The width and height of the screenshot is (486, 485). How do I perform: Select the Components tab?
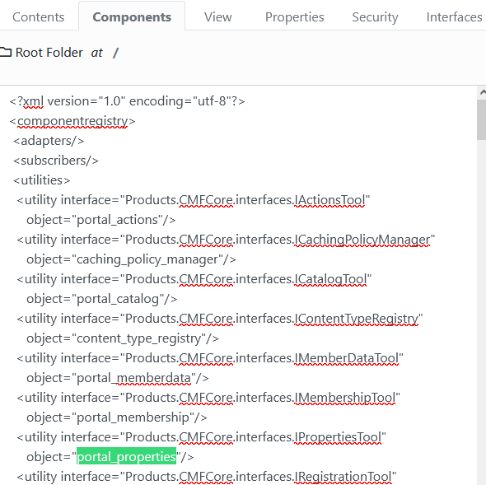click(x=132, y=17)
